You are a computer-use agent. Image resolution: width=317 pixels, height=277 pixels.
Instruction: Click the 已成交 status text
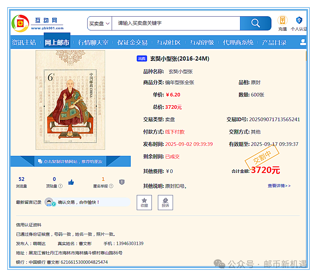point(172,156)
